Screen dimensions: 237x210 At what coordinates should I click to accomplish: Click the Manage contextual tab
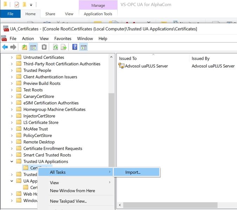coord(98,5)
